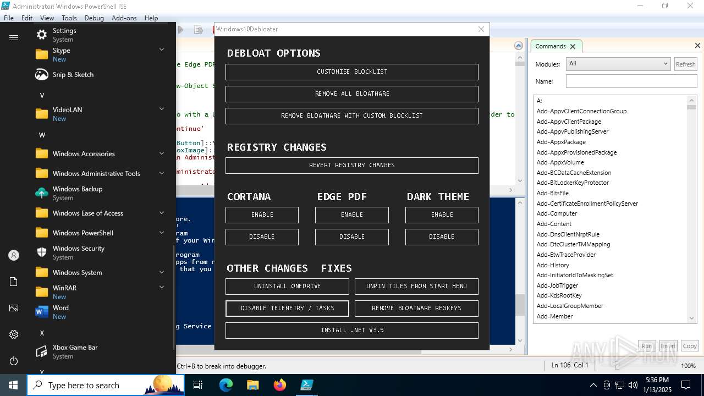Open Documents icon in Start sidebar

coord(14,282)
